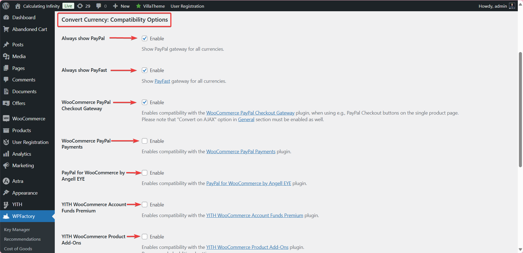Enable PayPal for WooCommerce by Angell EYE
This screenshot has height=253, width=523.
pos(145,173)
